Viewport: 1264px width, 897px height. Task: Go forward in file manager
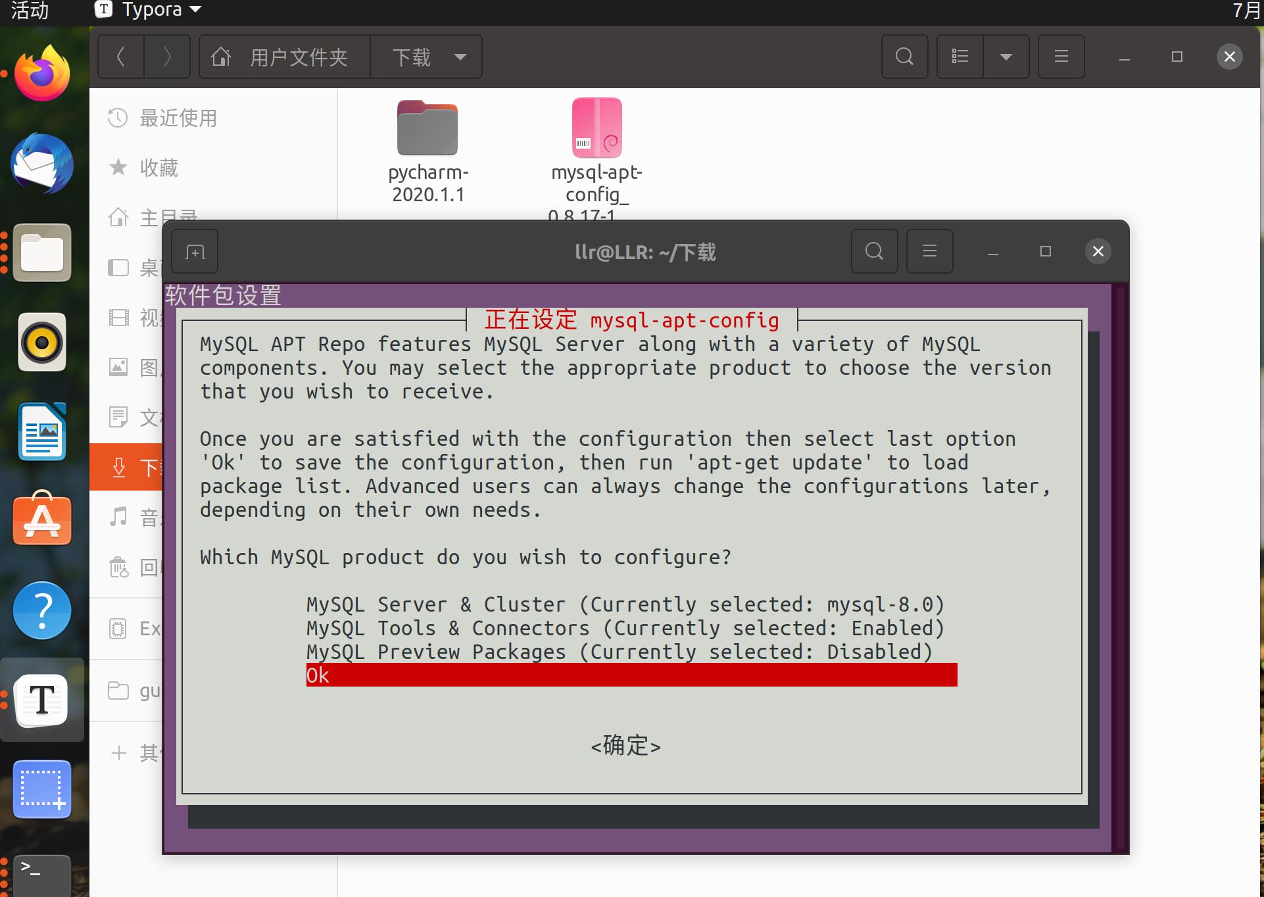pyautogui.click(x=167, y=57)
